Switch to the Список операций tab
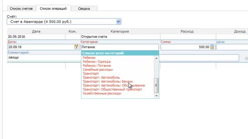 pyautogui.click(x=53, y=8)
